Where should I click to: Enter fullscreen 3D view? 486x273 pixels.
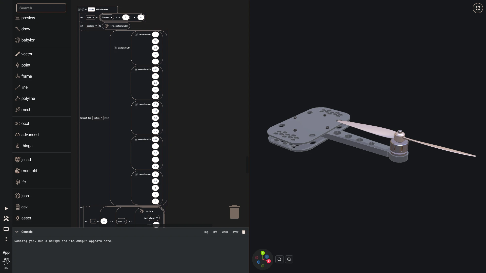pos(478,8)
